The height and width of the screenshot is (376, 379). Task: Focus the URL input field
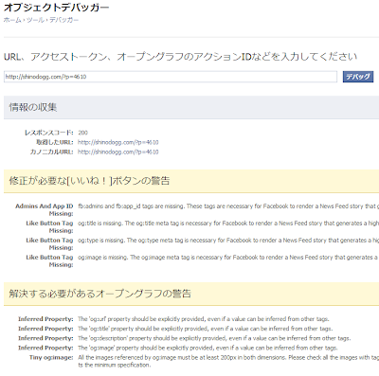tap(171, 77)
